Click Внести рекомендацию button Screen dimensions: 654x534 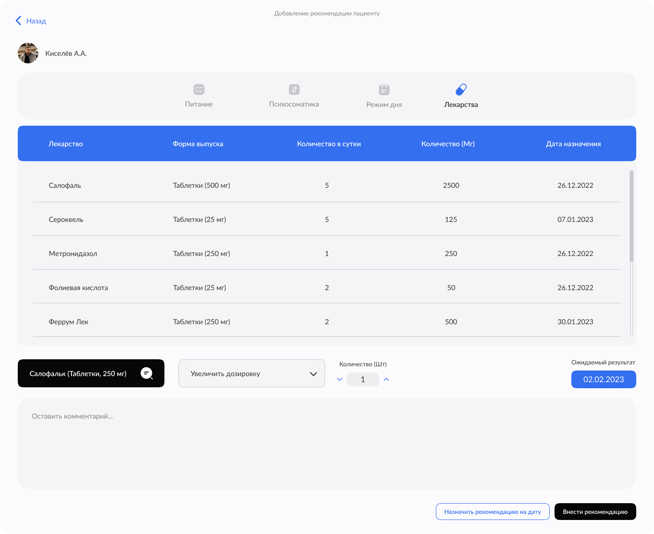tap(595, 512)
